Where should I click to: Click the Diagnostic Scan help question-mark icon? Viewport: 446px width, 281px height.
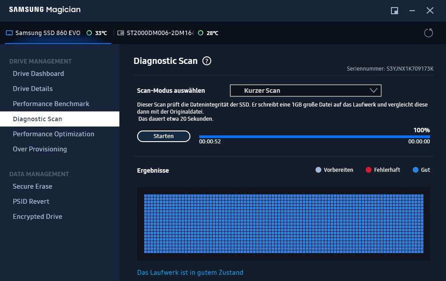pyautogui.click(x=207, y=61)
